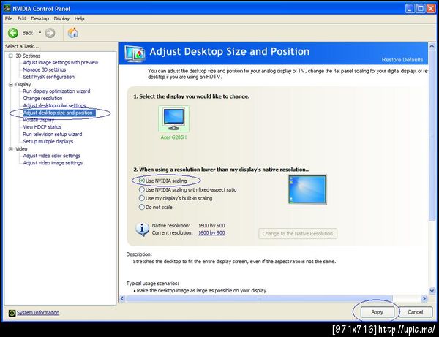
Task: Open Rotate display task
Action: pos(38,120)
